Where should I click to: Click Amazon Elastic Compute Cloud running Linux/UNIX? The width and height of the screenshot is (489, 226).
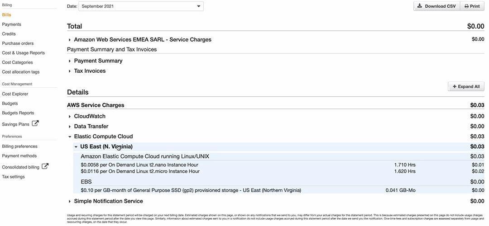[145, 156]
